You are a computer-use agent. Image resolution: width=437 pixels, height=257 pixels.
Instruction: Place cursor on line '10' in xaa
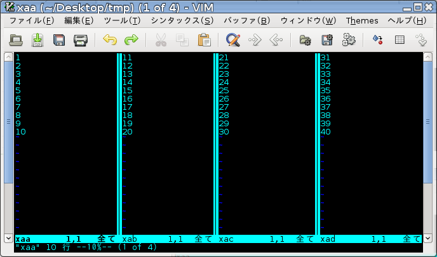pos(21,132)
